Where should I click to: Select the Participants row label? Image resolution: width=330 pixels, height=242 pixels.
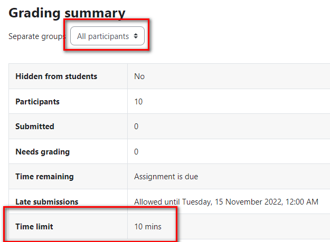click(37, 102)
